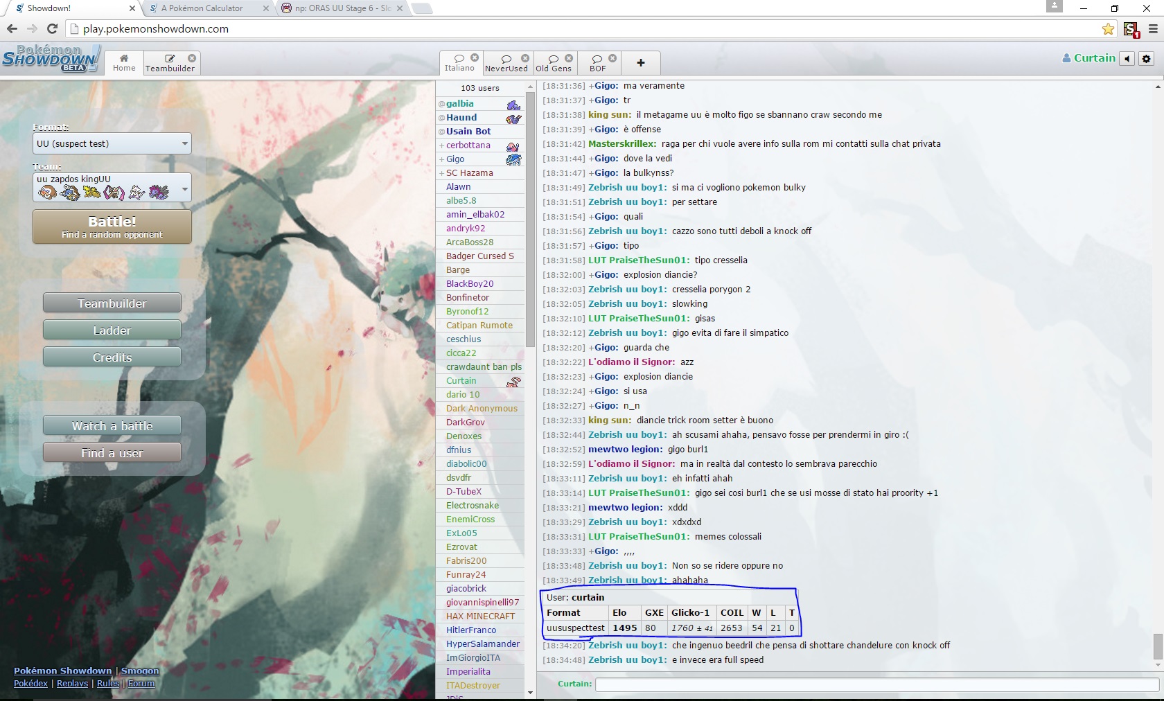This screenshot has width=1164, height=701.
Task: Select user HAX MINECRAFT in the list
Action: pyautogui.click(x=480, y=616)
